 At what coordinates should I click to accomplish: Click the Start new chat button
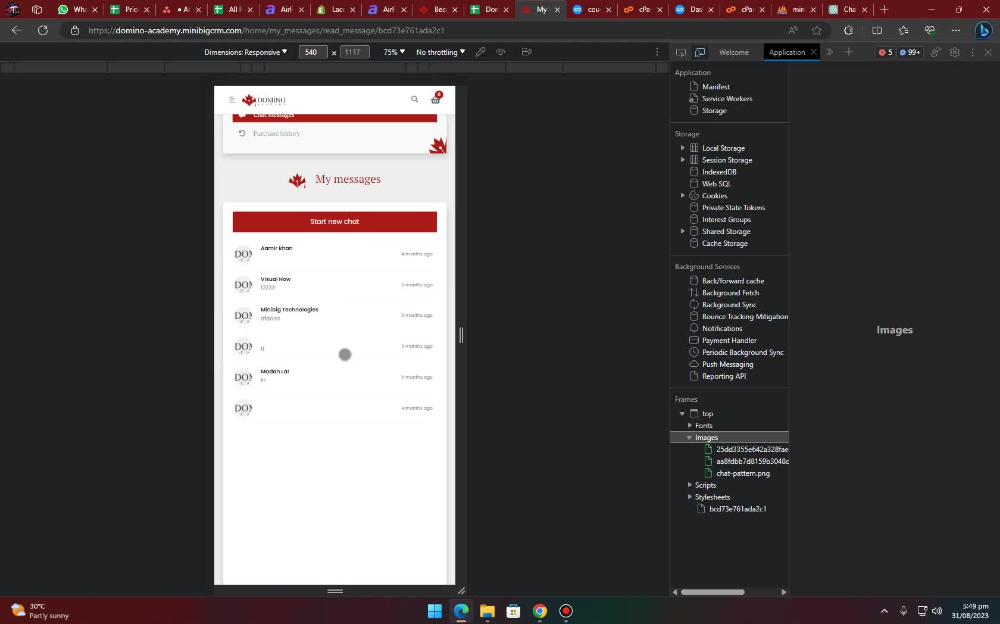pyautogui.click(x=335, y=221)
